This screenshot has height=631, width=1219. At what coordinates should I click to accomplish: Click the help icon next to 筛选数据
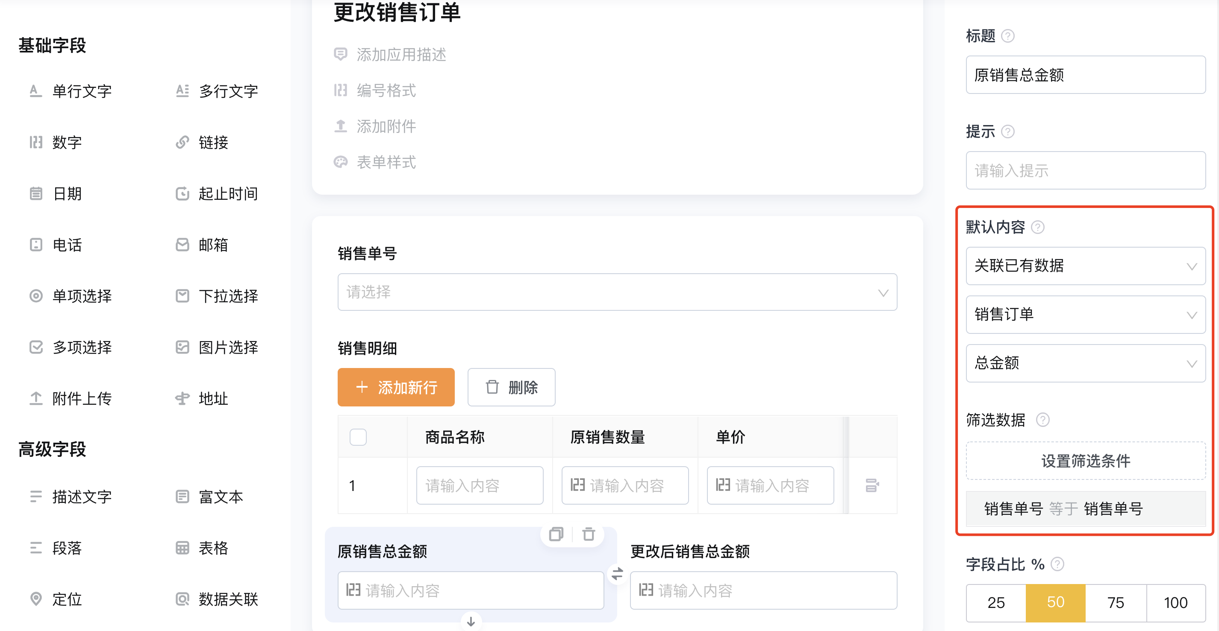(1043, 420)
